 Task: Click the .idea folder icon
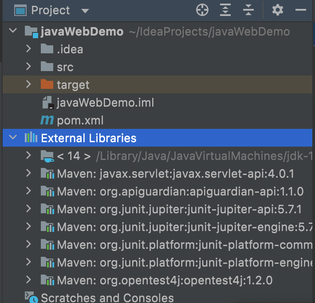[47, 49]
